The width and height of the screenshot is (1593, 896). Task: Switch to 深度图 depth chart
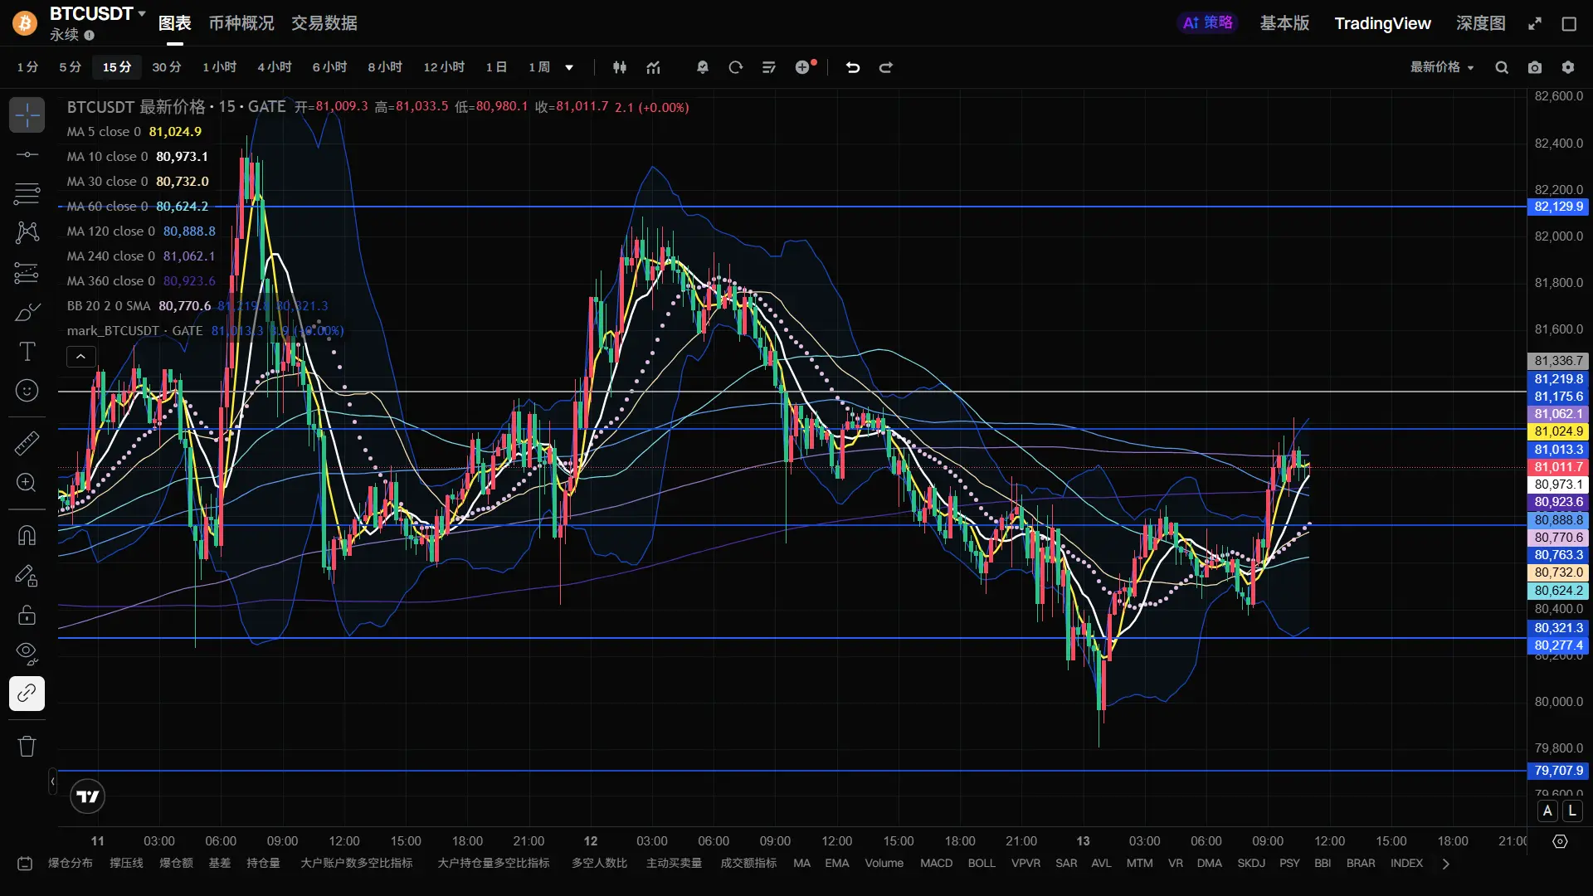pos(1481,23)
